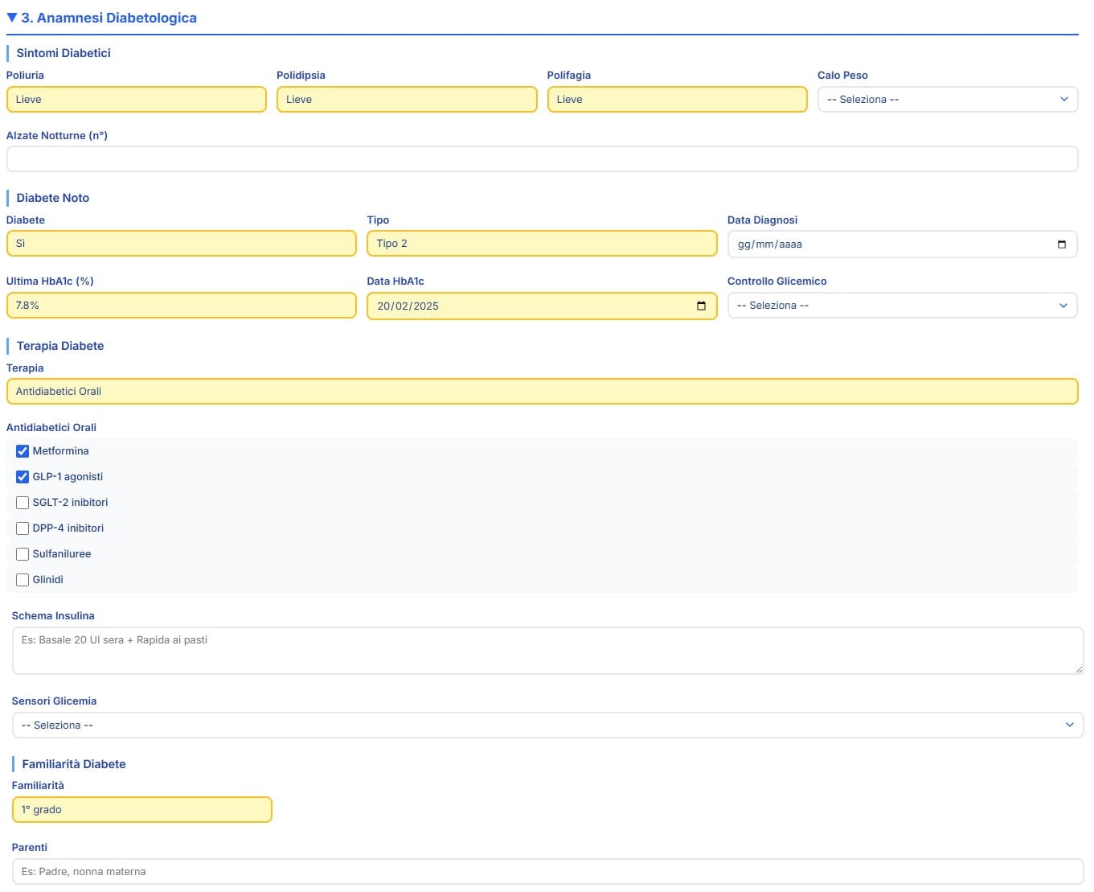The image size is (1094, 892).
Task: Open the Poliuria severity field
Action: click(x=136, y=100)
